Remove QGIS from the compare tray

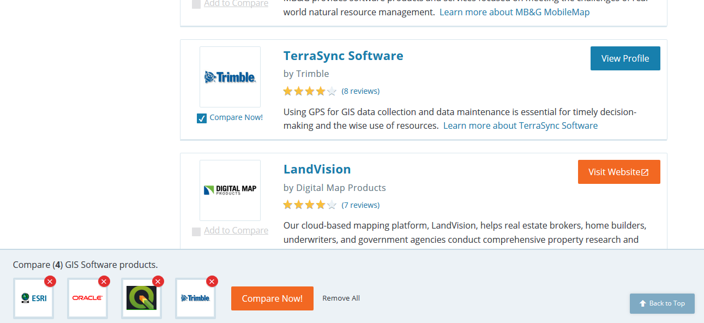(158, 281)
